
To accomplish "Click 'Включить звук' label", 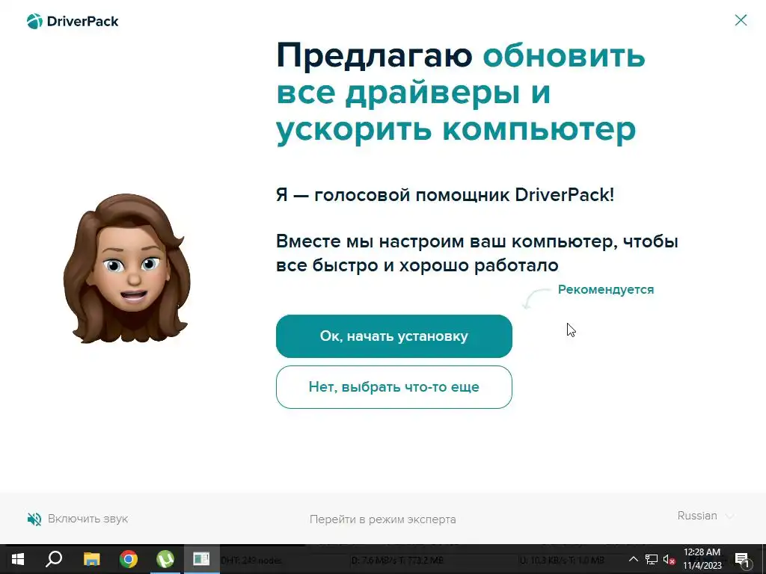I will [x=88, y=519].
